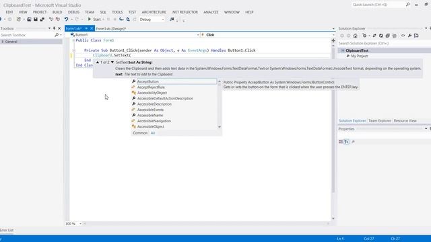Open the DEBUG menu

point(73,12)
